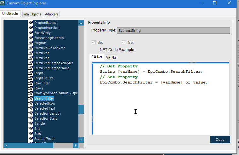This screenshot has width=239, height=155.
Task: Click the property icon beside SelectedRow
Action: click(x=30, y=103)
